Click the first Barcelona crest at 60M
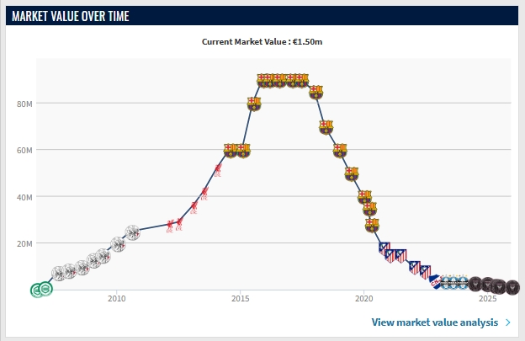Screen dimensions: 525x341 click(231, 150)
